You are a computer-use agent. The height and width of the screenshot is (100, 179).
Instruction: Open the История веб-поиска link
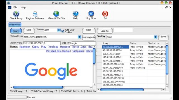click(58, 51)
